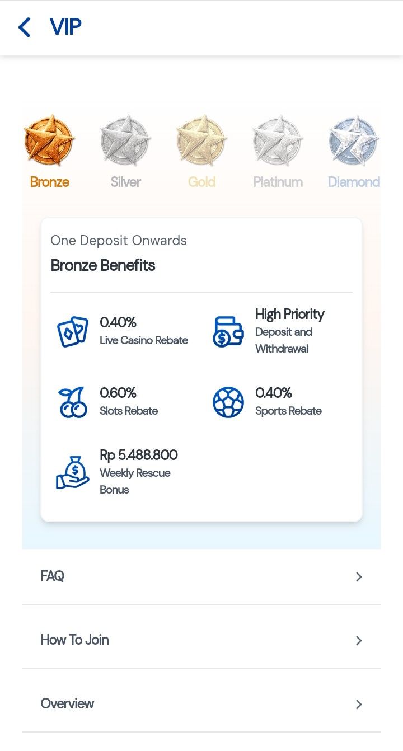
Task: Tap the back arrow icon
Action: tap(24, 27)
